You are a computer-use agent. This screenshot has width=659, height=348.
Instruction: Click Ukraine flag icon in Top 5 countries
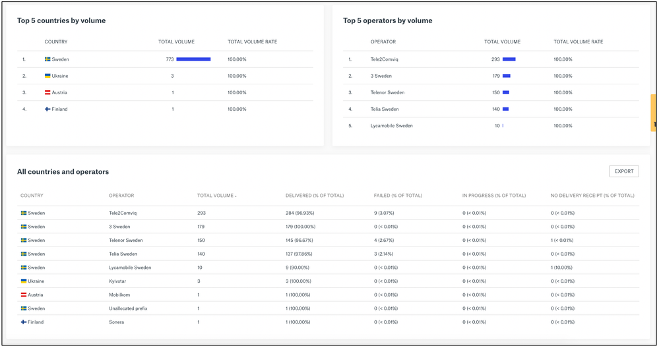pyautogui.click(x=47, y=76)
